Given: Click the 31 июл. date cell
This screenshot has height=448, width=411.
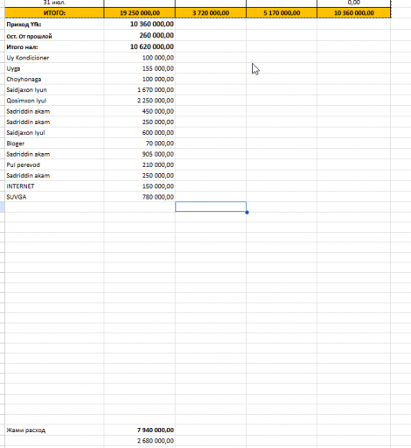Looking at the screenshot, I should [54, 3].
